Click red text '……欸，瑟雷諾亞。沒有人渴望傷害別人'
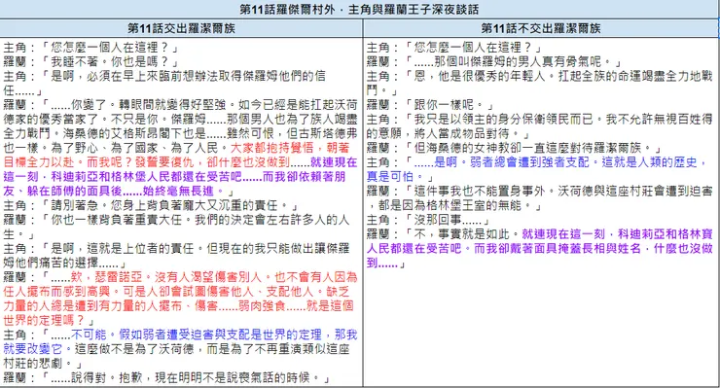Screen dimensions: 720x388 click(156, 277)
